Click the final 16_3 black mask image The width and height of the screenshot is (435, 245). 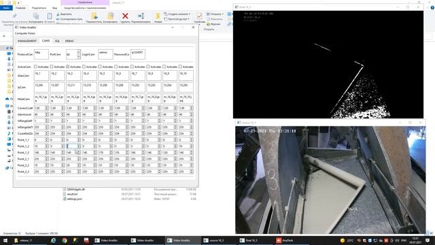tap(328, 65)
